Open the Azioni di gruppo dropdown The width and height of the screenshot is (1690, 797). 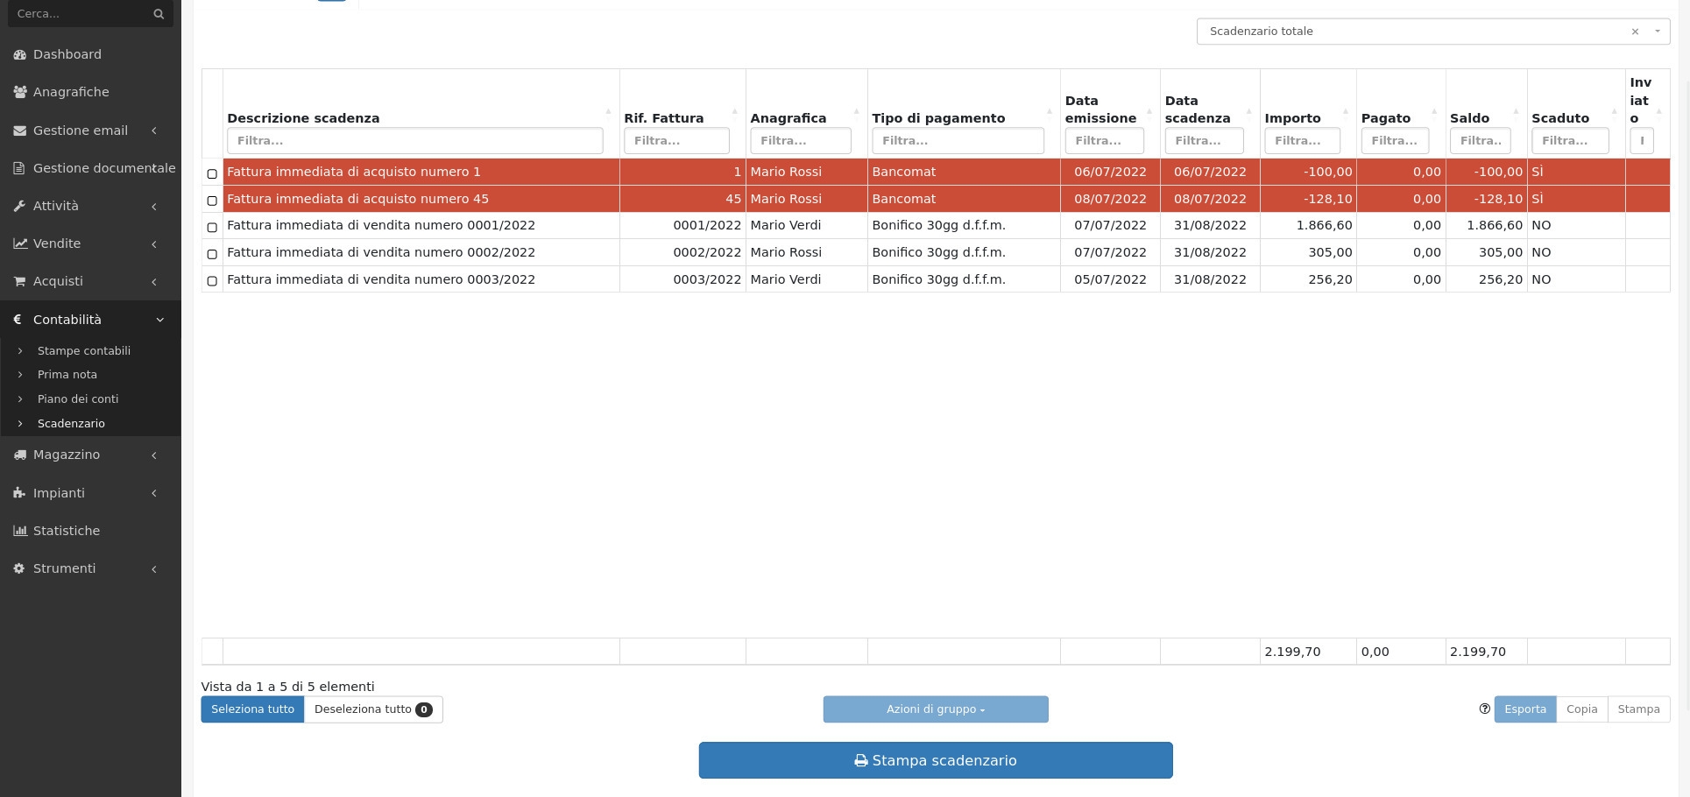click(935, 709)
